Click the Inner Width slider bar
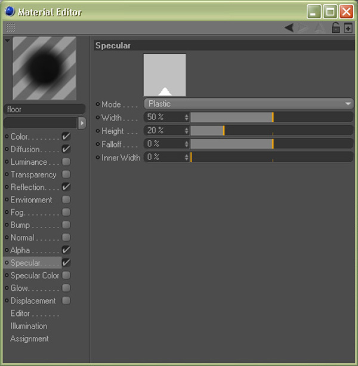 click(x=271, y=157)
